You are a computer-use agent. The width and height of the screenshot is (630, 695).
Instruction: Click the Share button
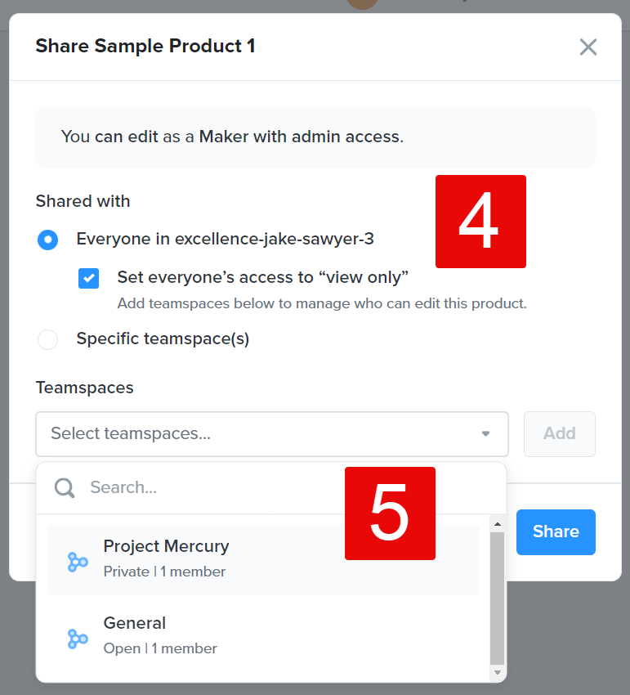point(556,531)
